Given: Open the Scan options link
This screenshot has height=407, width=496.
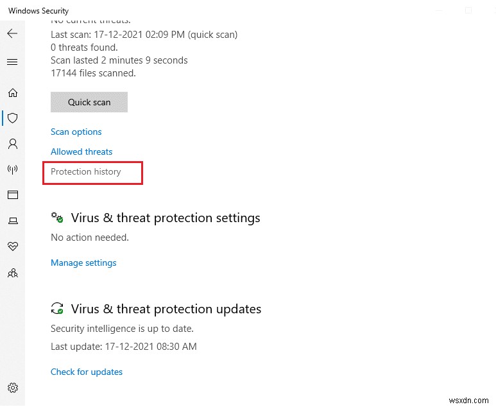Looking at the screenshot, I should tap(76, 132).
